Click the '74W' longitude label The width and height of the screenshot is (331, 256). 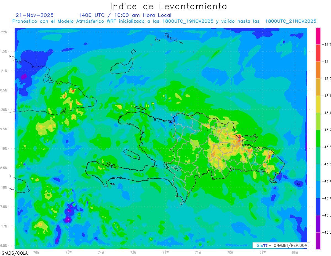(101, 252)
